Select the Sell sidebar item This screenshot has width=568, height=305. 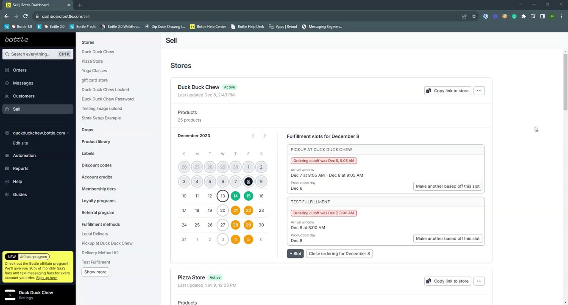[x=38, y=109]
